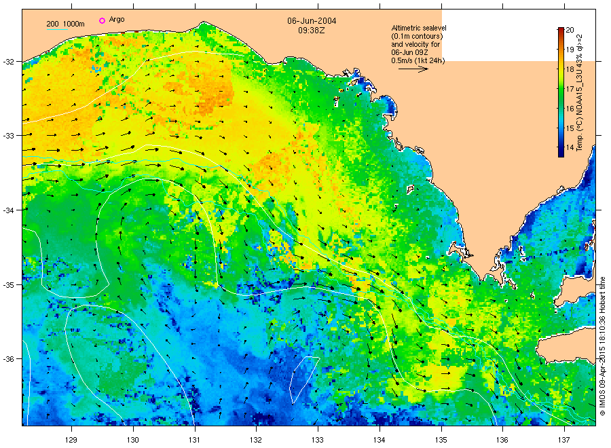Screen dimensions: 611x448
Task: Click the '-33' latitude axis label
Action: [9, 136]
